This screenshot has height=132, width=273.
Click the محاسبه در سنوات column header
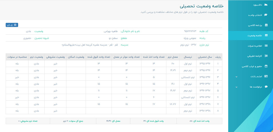pos(17,57)
